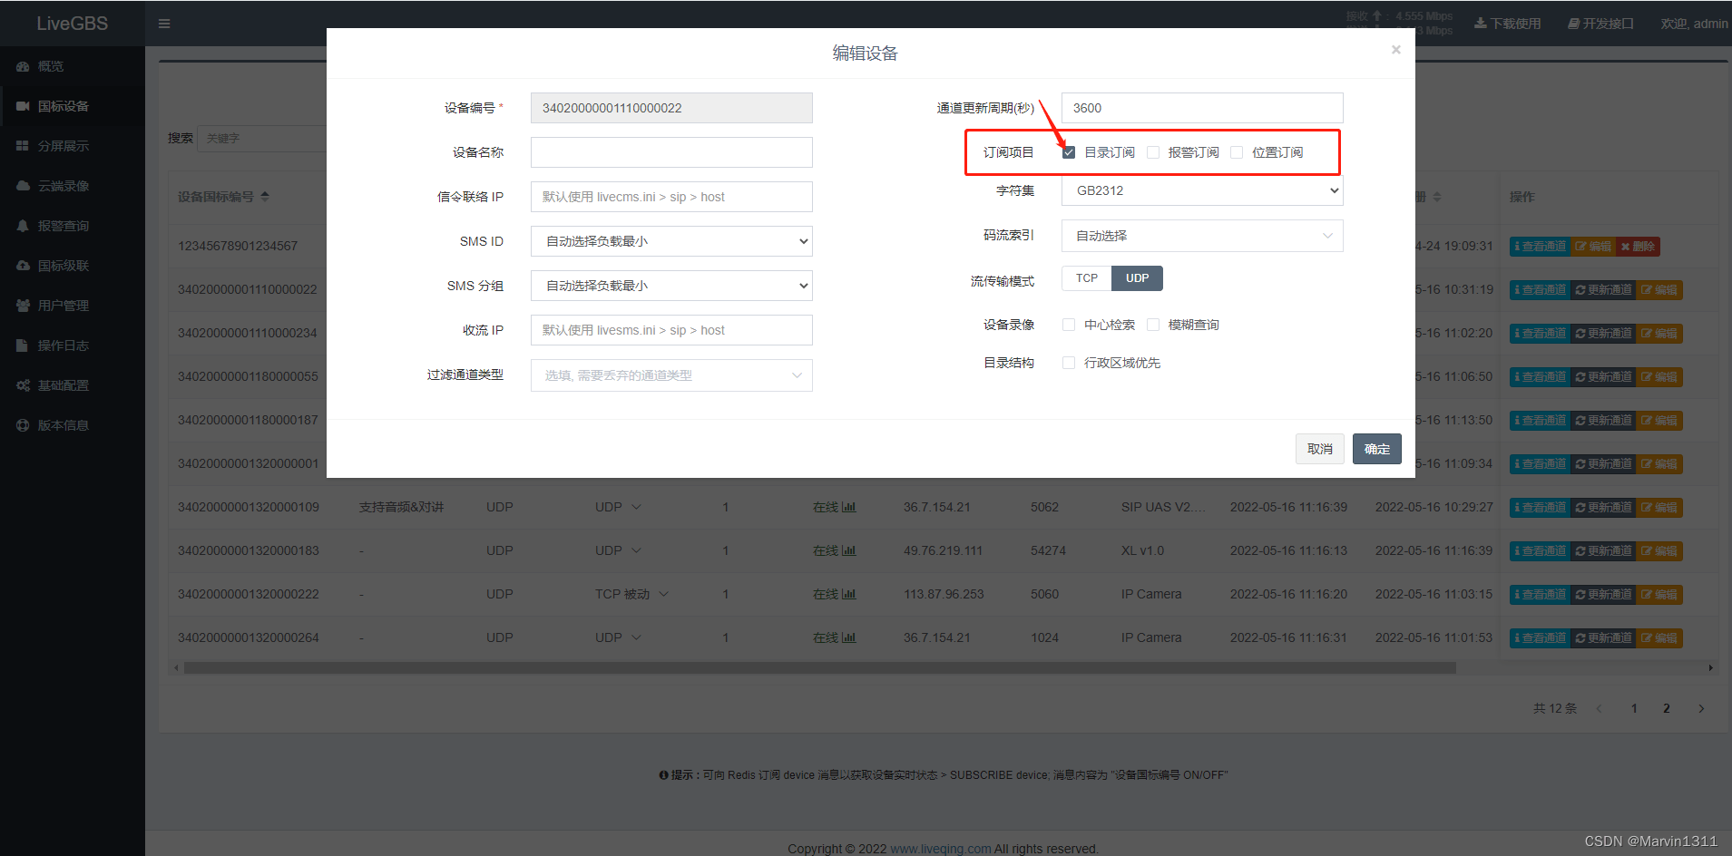Click the 设备名称 input field

click(671, 152)
